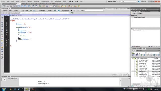Open Address field dropdown arrow

pyautogui.click(x=69, y=13)
